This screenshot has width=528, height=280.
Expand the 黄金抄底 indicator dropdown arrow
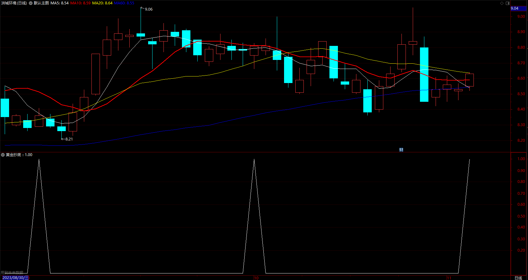pos(3,155)
